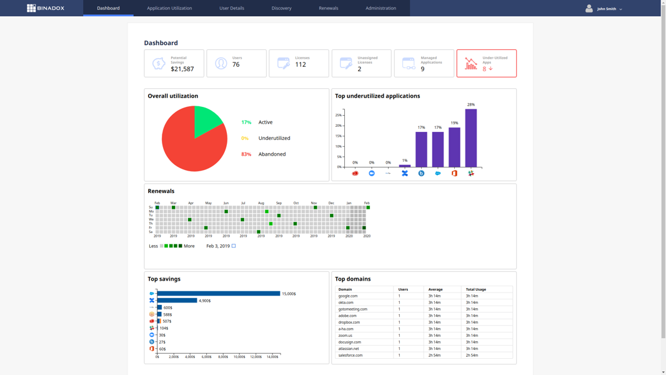Switch to the Renewals tab
Image resolution: width=666 pixels, height=375 pixels.
pos(328,8)
